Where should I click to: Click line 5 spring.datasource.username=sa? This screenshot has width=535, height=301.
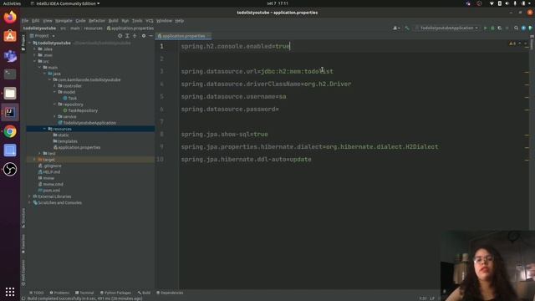[234, 97]
